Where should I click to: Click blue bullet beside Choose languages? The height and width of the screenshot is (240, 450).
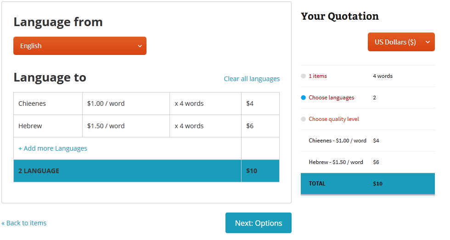pyautogui.click(x=303, y=98)
